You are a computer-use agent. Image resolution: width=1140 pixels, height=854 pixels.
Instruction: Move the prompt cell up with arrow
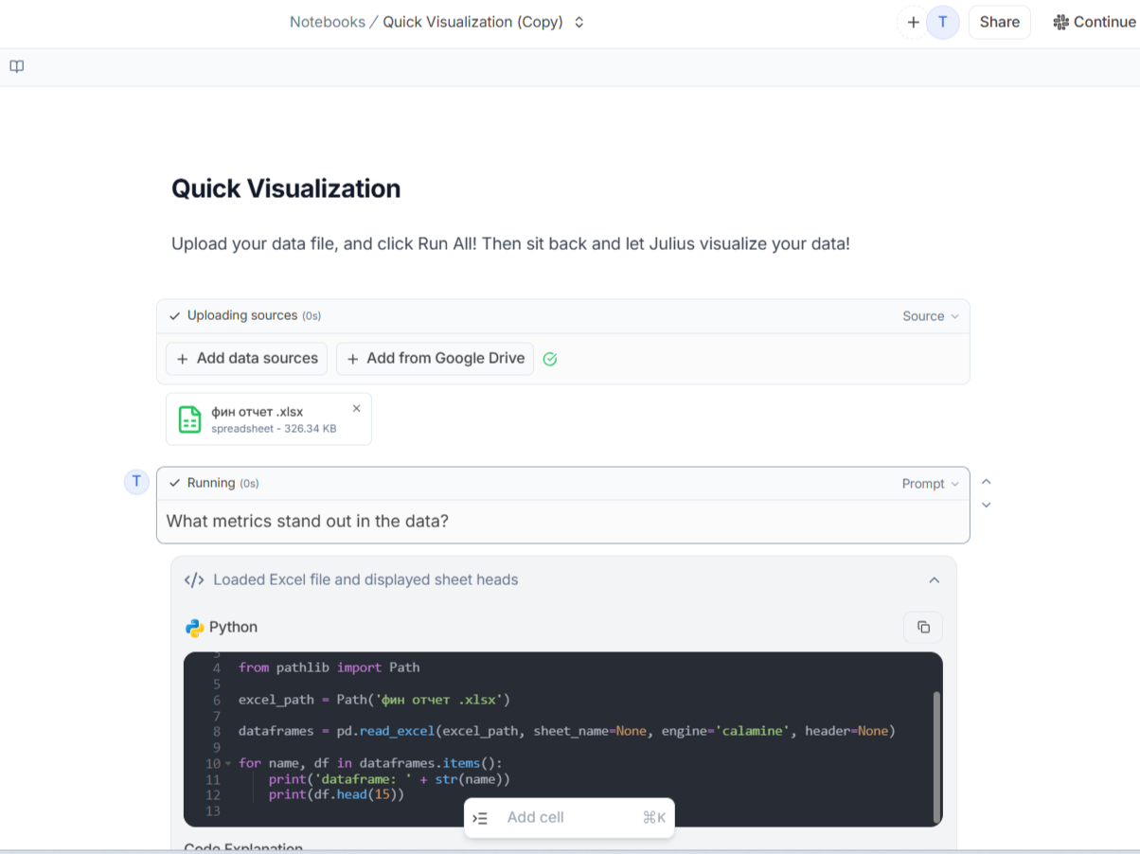(987, 482)
